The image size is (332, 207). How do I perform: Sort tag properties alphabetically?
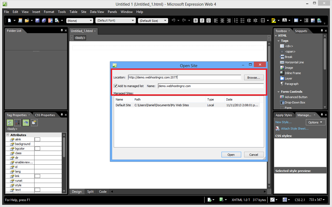(18, 123)
